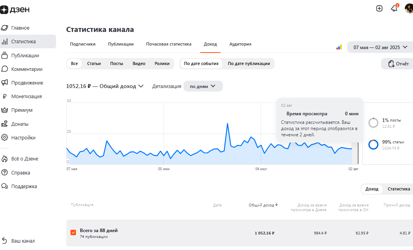Open the user profile avatar
This screenshot has height=250, width=413.
click(409, 9)
